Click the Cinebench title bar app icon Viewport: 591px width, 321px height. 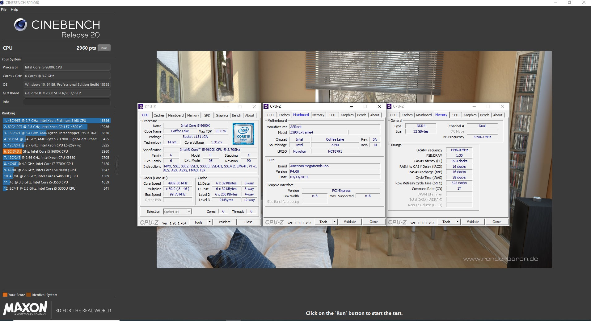[x=2, y=2]
